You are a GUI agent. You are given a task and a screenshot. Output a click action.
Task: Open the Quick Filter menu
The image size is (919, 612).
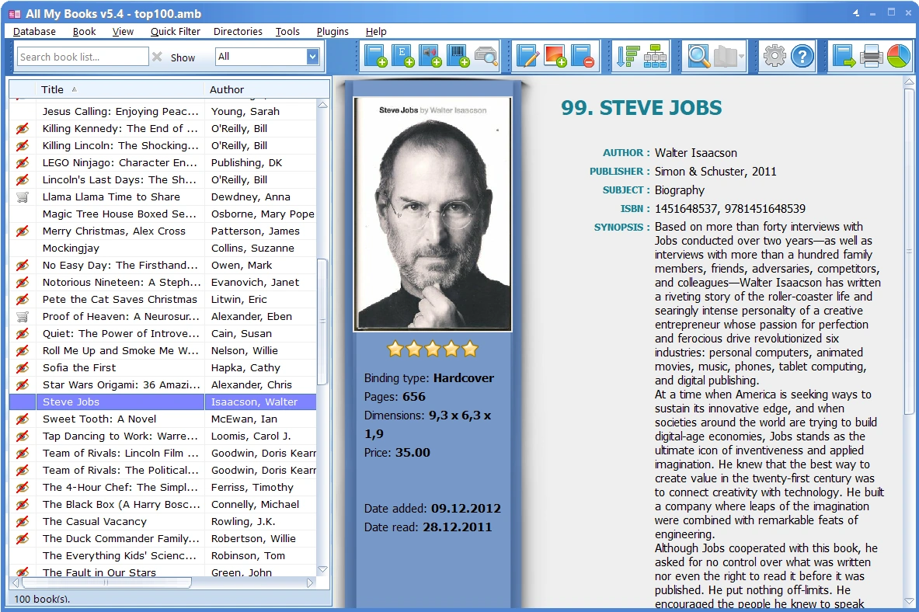(x=176, y=32)
